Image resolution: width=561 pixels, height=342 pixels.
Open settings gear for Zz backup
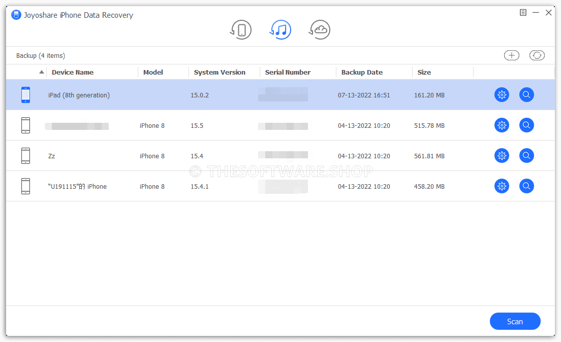tap(502, 155)
